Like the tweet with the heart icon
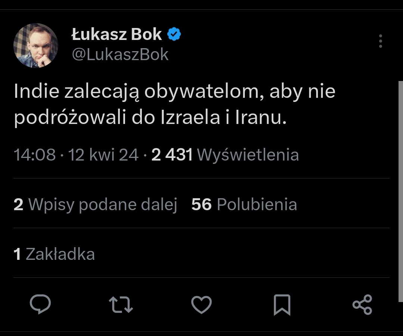 201,304
